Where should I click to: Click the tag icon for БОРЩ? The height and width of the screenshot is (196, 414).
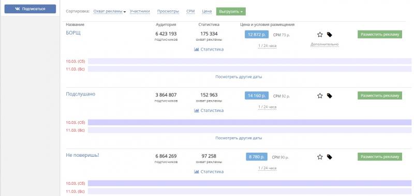(x=329, y=35)
